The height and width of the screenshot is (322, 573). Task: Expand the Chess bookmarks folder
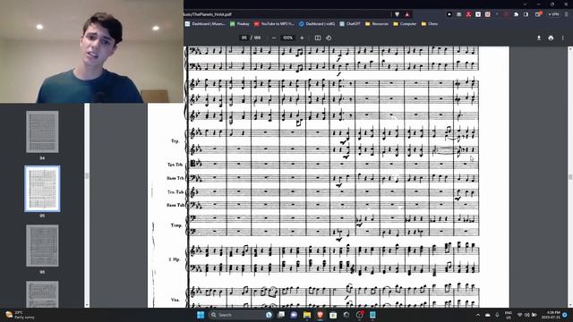(x=430, y=24)
